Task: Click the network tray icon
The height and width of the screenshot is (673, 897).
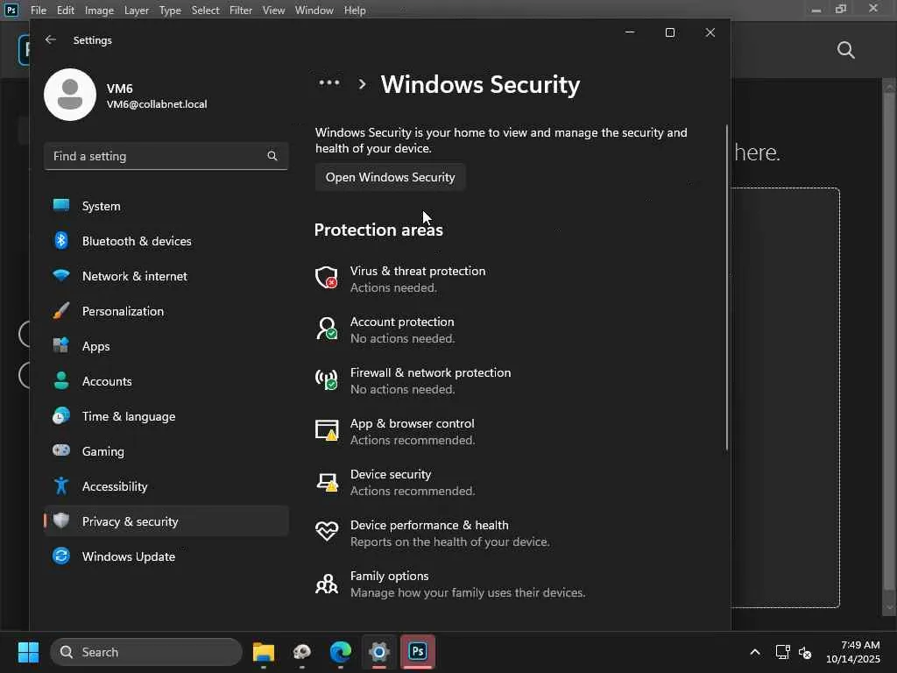Action: click(x=782, y=652)
